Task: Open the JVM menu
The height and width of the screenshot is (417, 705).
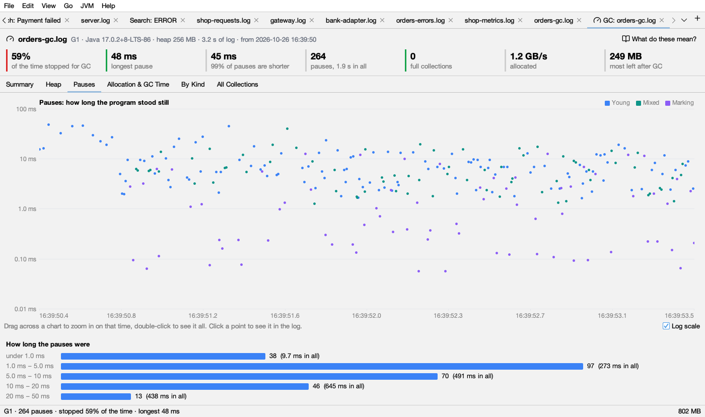Action: 87,6
